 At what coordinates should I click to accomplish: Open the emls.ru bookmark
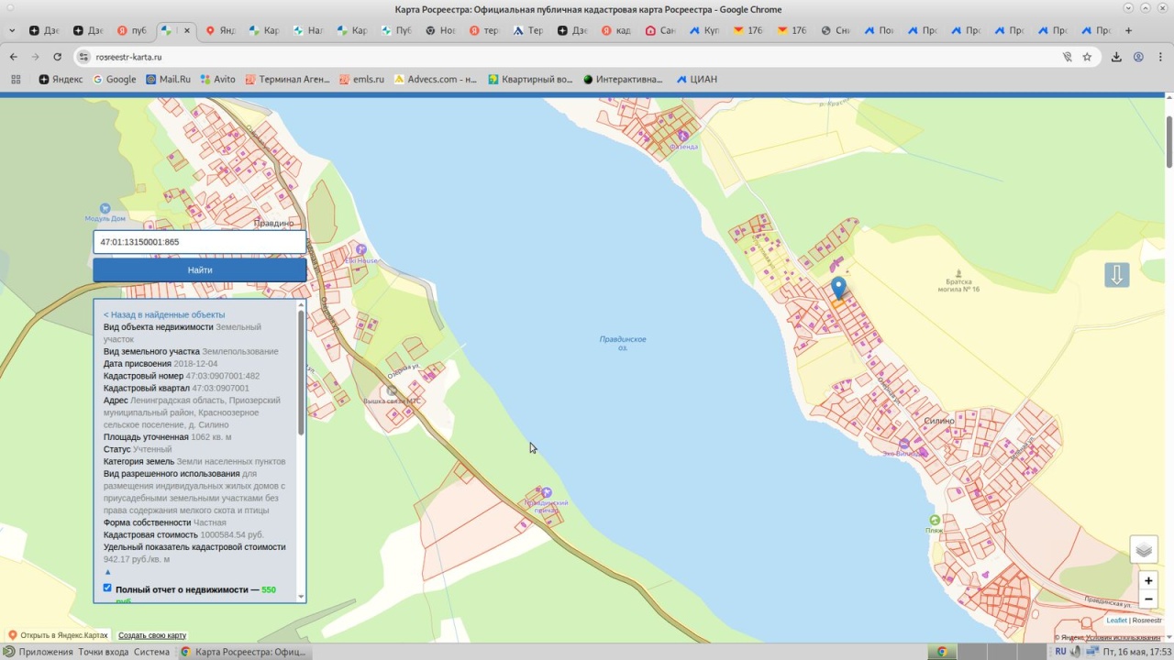(x=360, y=79)
